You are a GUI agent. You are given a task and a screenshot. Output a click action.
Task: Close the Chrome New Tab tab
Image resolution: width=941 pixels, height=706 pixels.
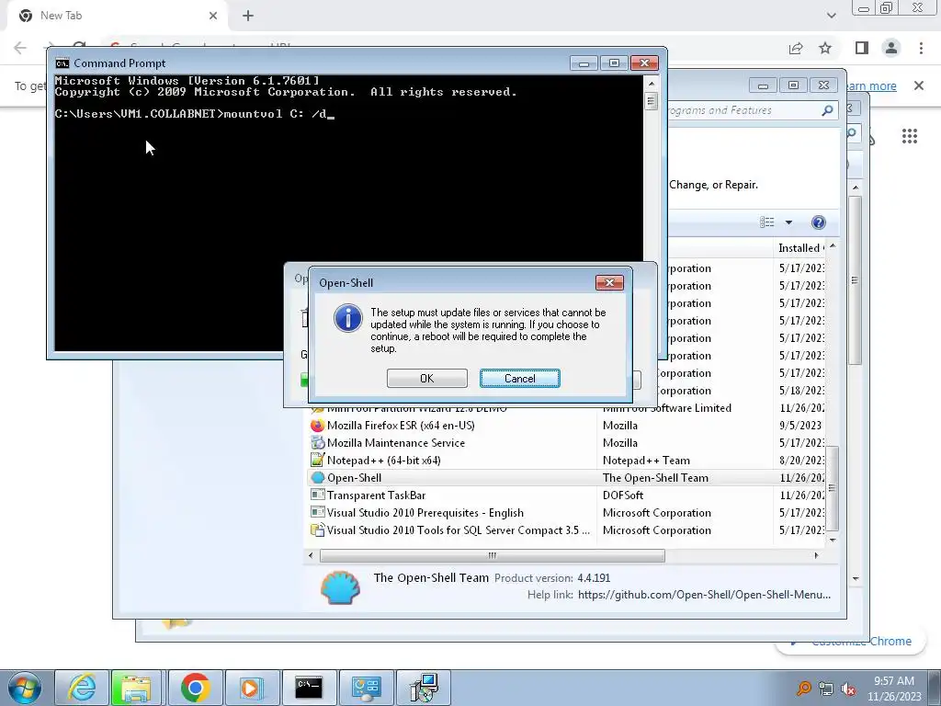point(213,16)
